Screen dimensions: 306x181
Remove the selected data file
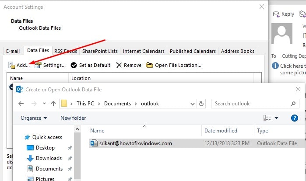(x=129, y=65)
